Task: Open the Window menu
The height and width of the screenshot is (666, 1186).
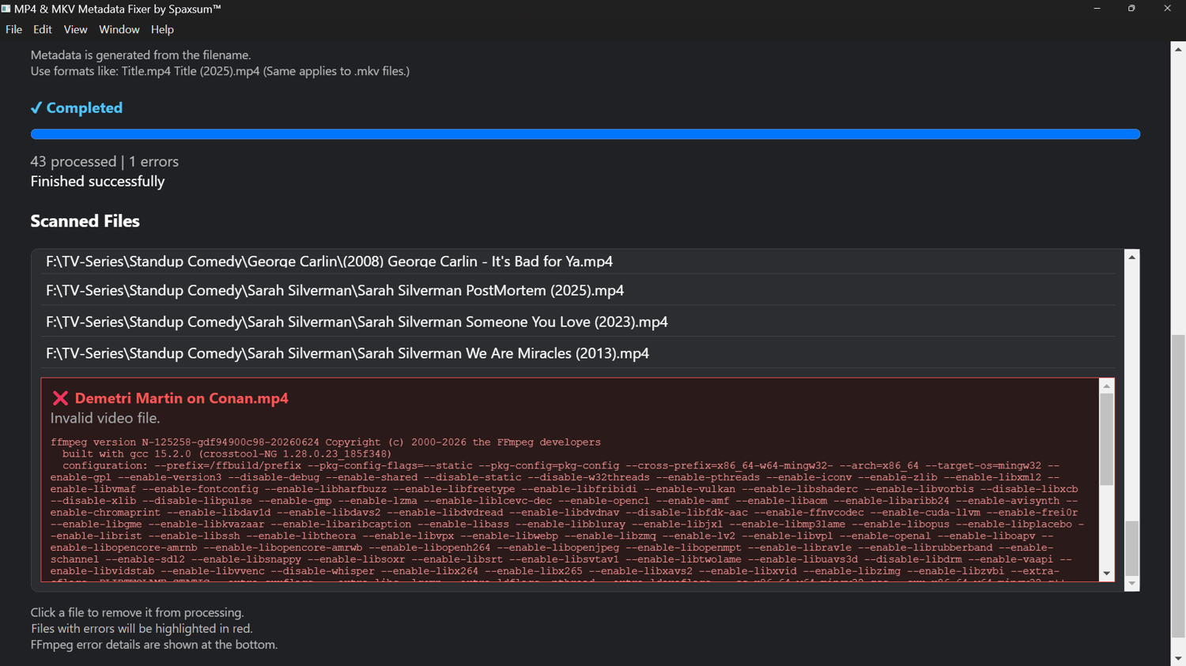Action: click(119, 29)
